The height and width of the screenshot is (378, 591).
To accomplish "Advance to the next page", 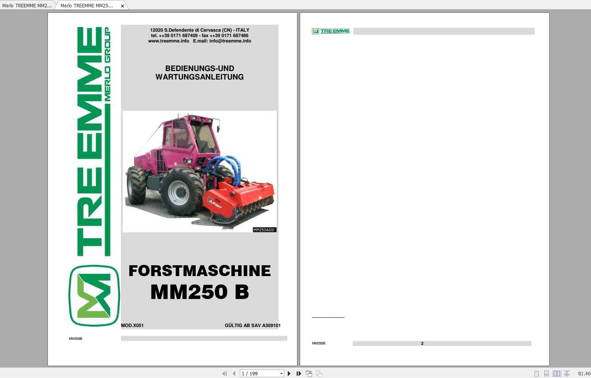I will [289, 373].
